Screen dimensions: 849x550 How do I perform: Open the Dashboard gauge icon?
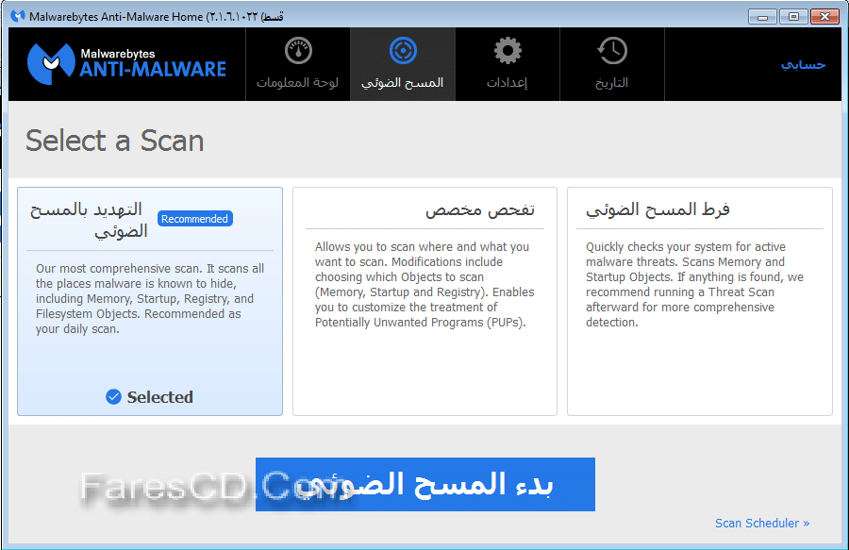pos(298,51)
